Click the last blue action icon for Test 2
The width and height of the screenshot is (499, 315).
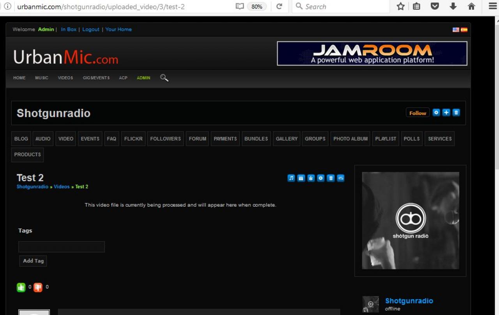point(341,178)
